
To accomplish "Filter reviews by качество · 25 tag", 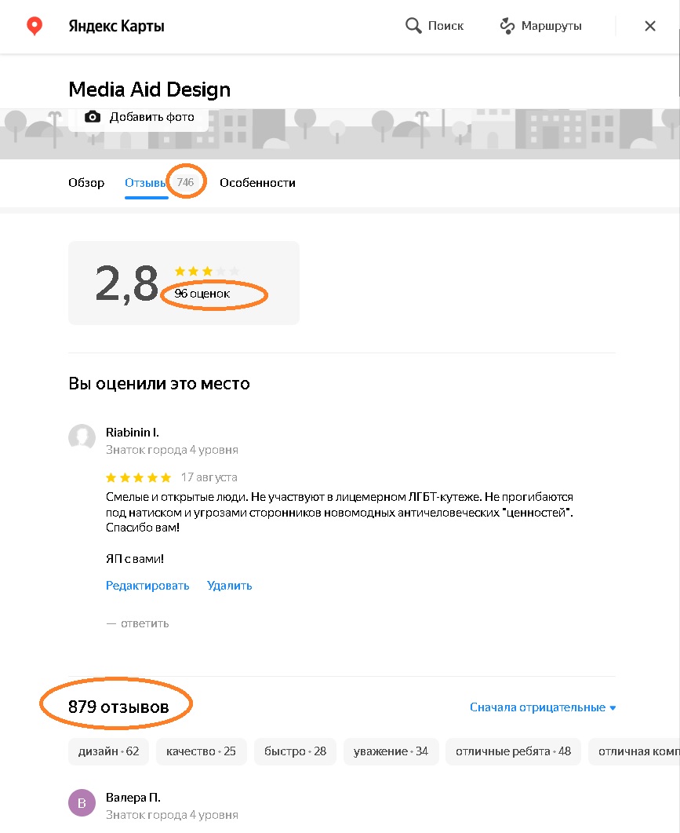I will click(x=202, y=751).
